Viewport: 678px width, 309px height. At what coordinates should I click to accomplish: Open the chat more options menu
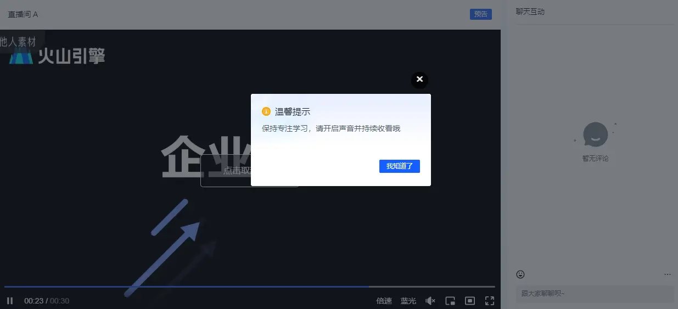coord(668,274)
